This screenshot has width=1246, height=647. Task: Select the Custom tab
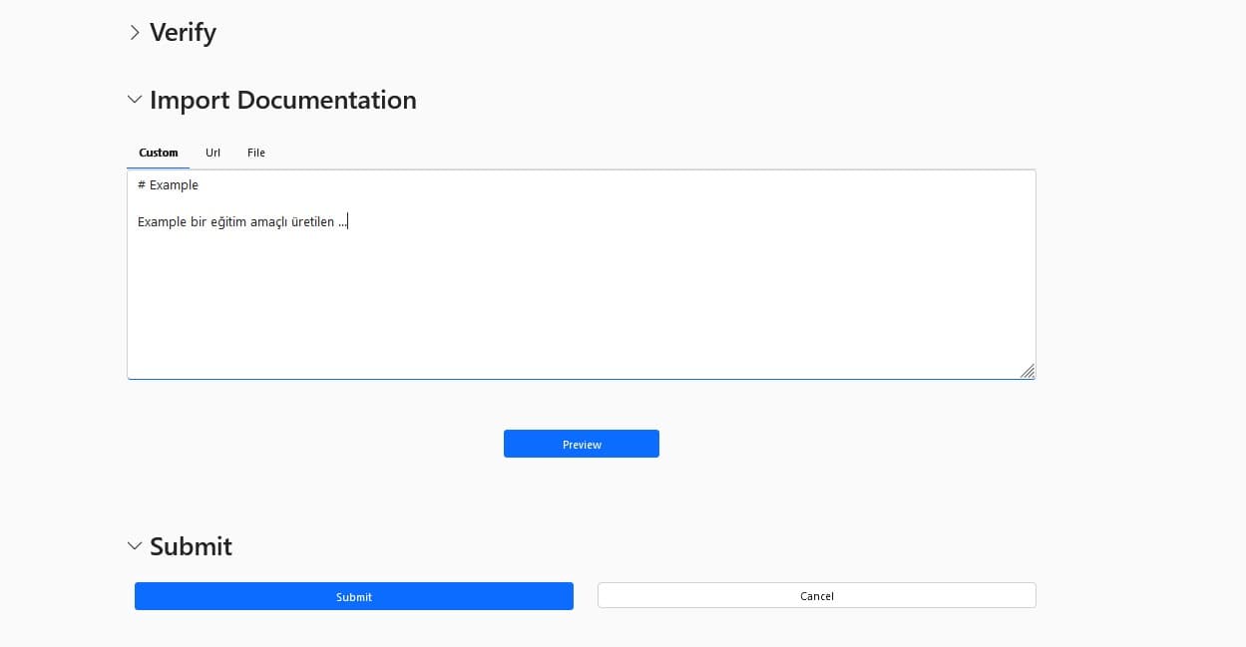[159, 153]
